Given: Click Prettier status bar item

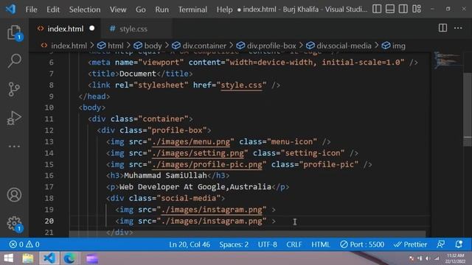Looking at the screenshot, I should point(410,244).
